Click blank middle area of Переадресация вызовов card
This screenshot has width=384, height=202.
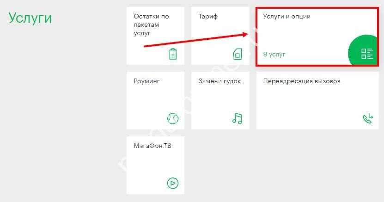317,100
